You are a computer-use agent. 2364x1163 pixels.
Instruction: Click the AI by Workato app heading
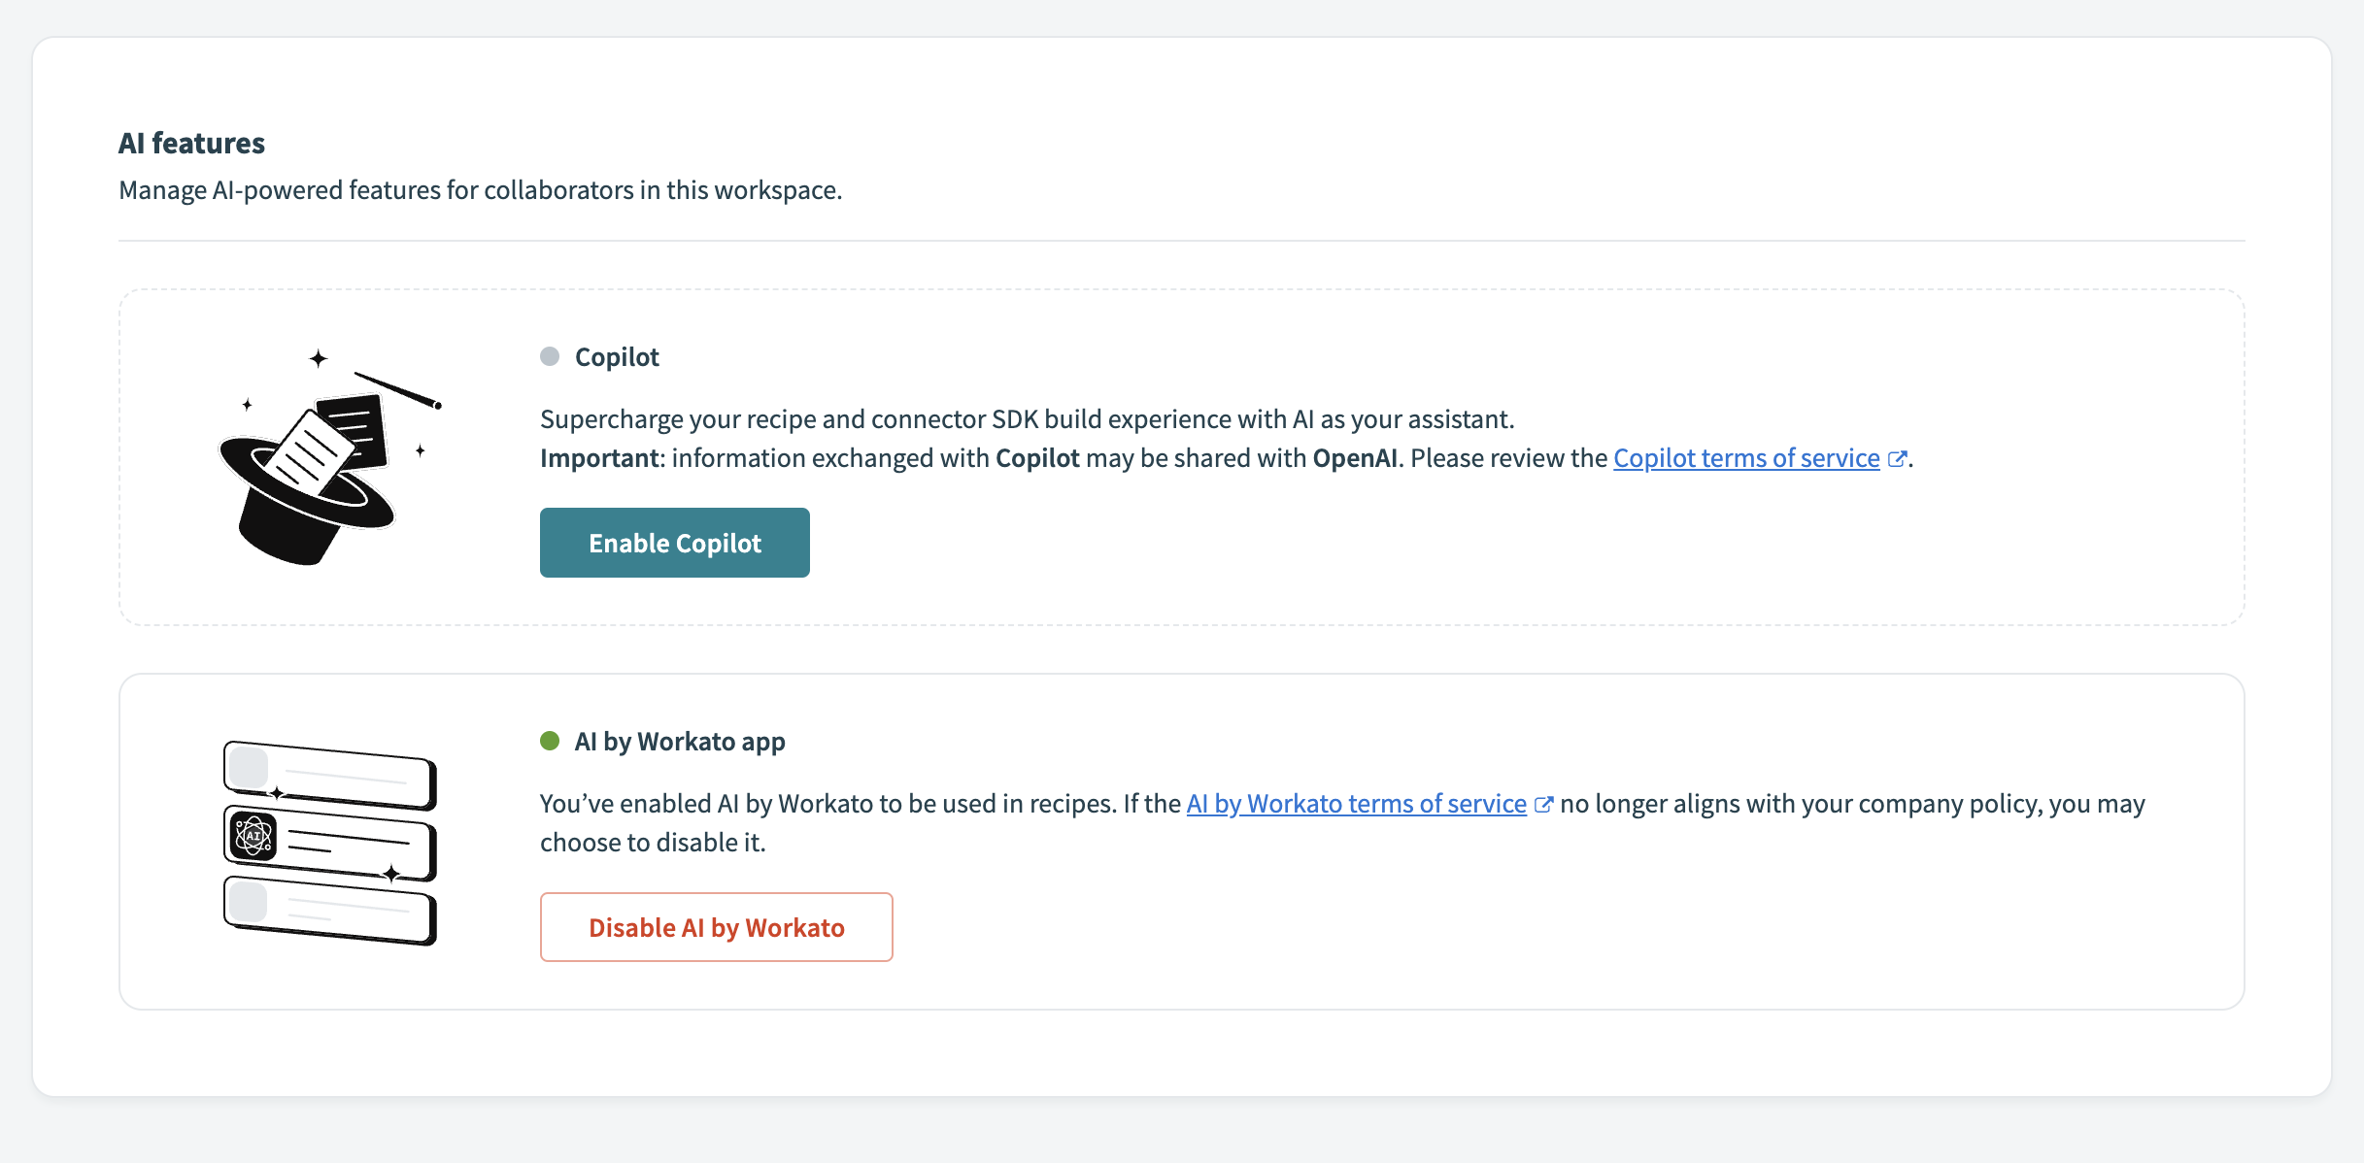[680, 740]
